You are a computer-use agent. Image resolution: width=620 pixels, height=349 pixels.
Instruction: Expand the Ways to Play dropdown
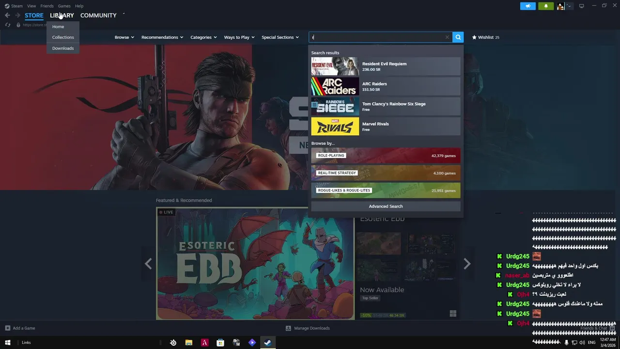click(x=239, y=37)
